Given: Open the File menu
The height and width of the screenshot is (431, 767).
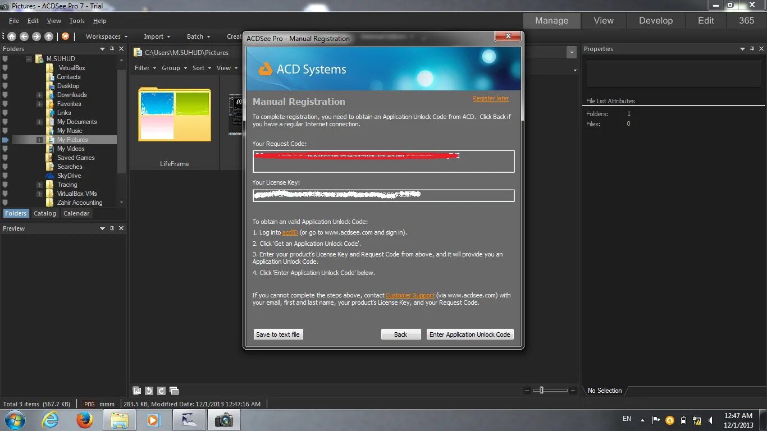Looking at the screenshot, I should pos(14,21).
